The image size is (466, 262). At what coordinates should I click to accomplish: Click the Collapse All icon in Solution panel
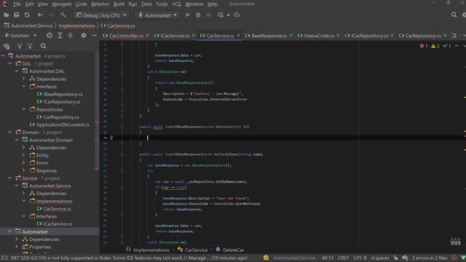[x=70, y=36]
